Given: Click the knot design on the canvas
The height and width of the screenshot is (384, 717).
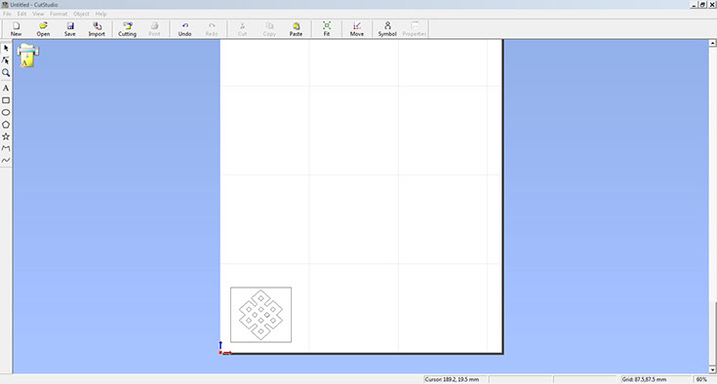Looking at the screenshot, I should pos(260,315).
